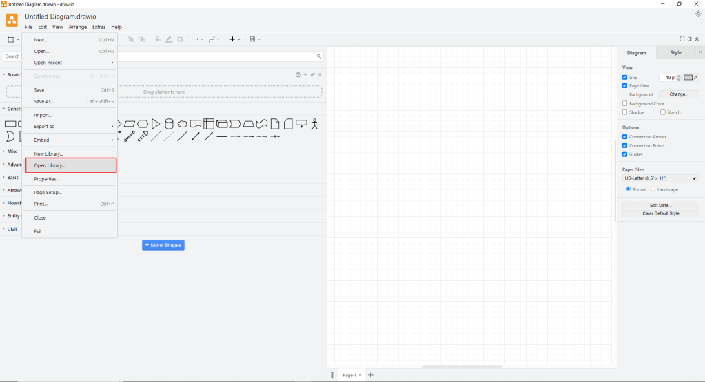This screenshot has height=382, width=705.
Task: Enable the Shadow checkbox
Action: pos(625,112)
